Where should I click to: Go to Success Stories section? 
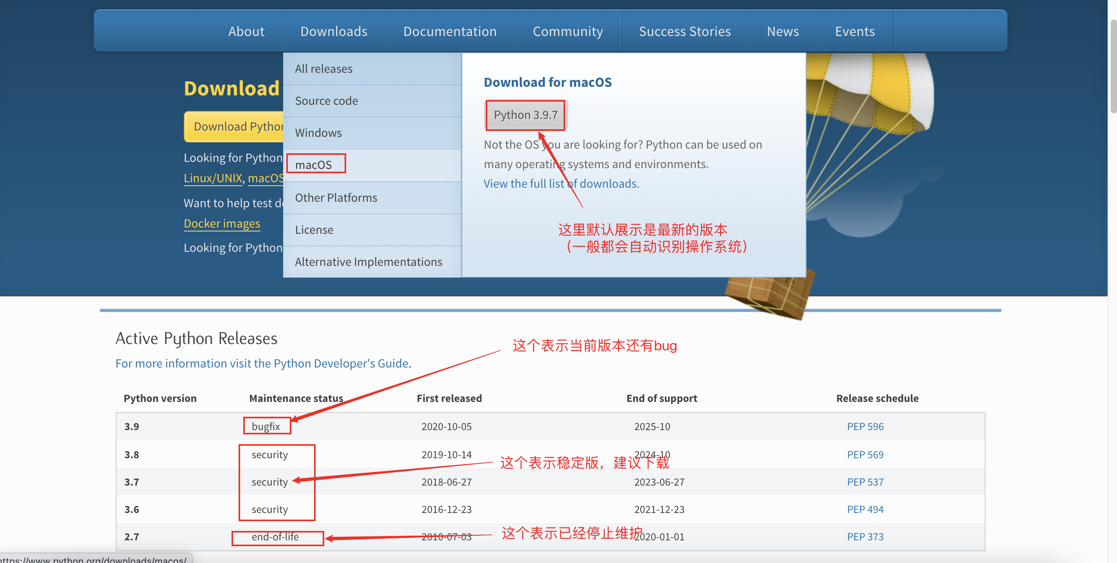(684, 31)
